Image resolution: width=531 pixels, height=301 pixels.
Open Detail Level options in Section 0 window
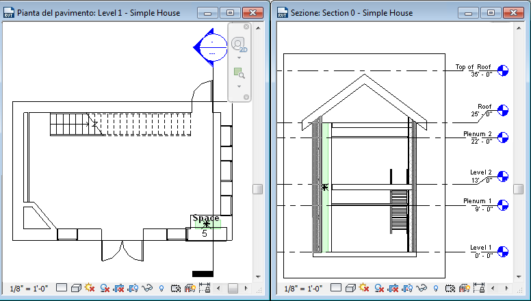(x=335, y=288)
